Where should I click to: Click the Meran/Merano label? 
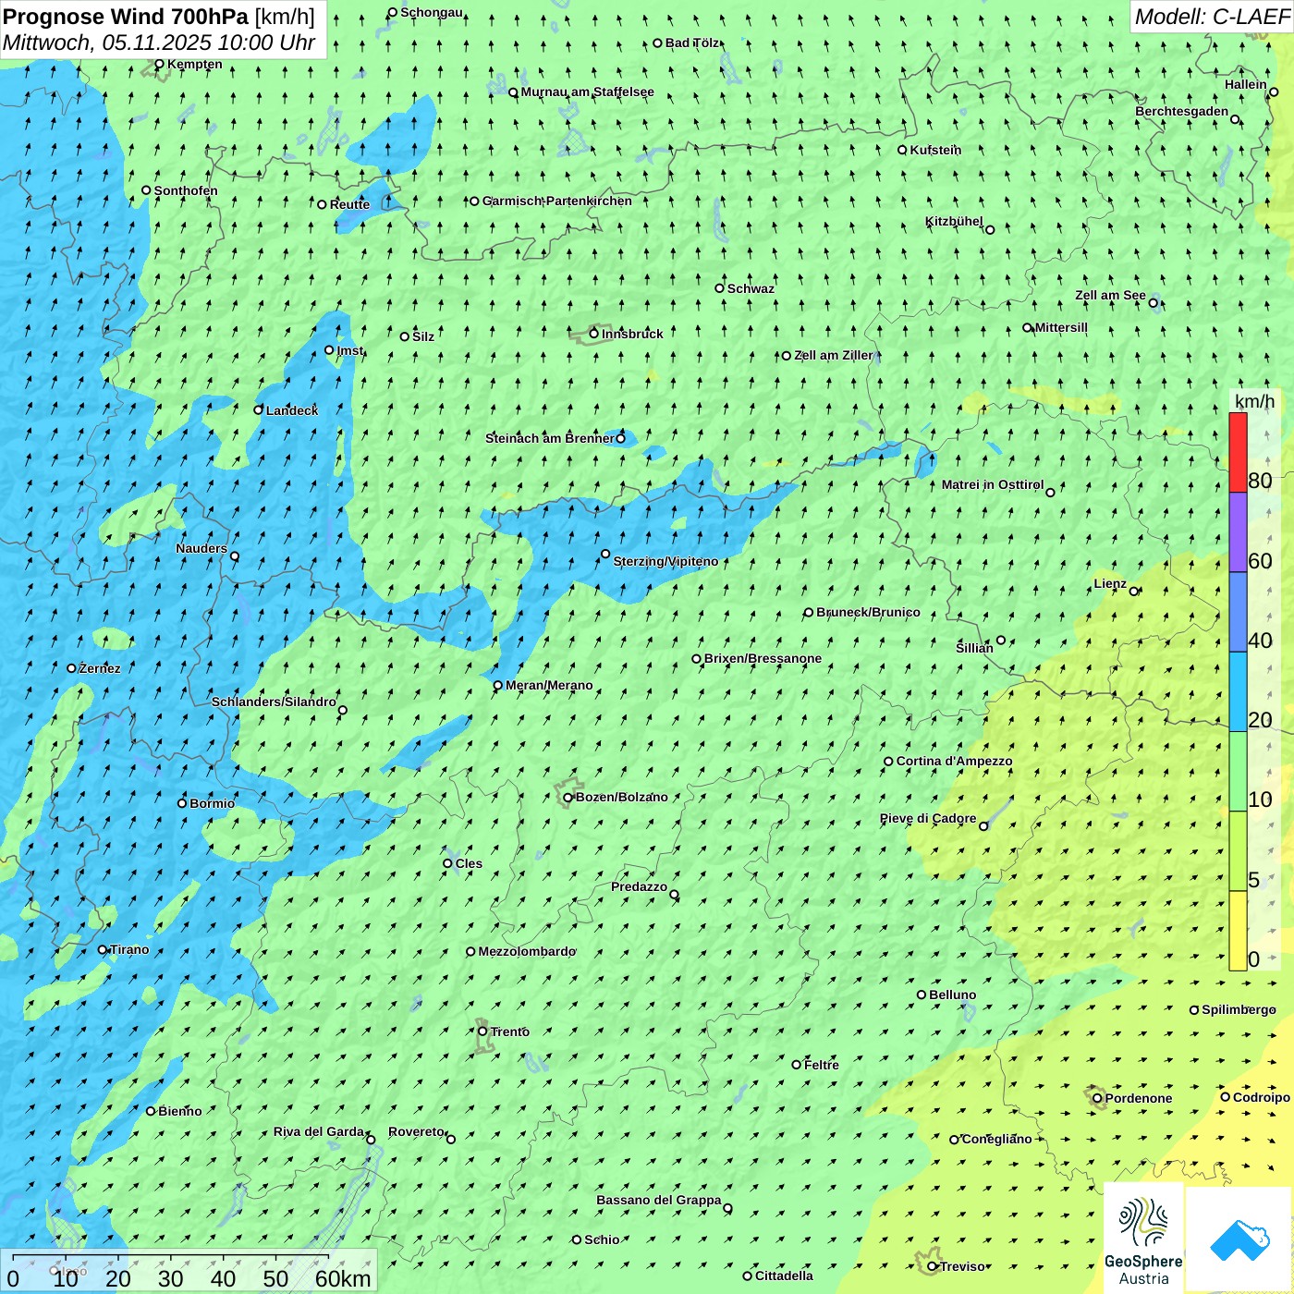(549, 685)
